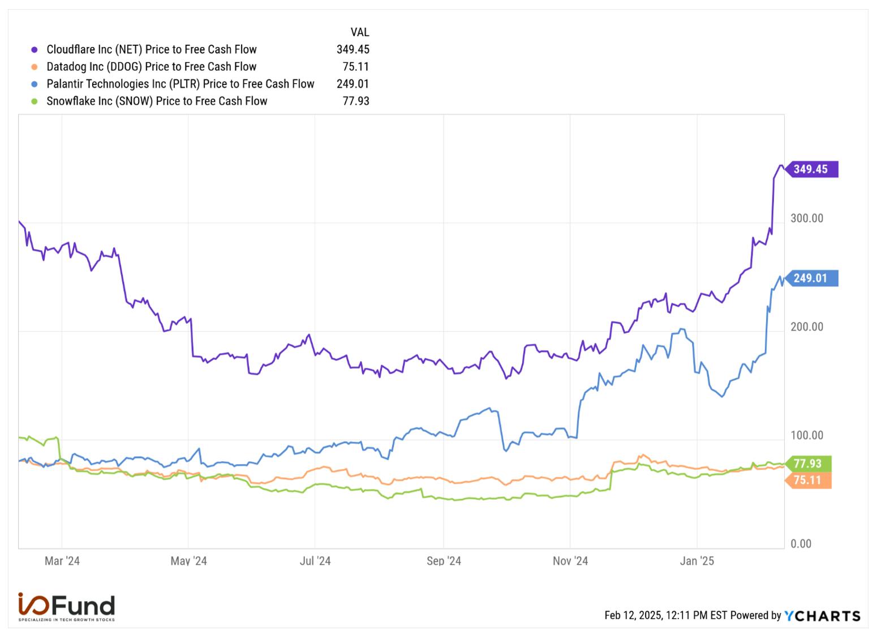Select the Palantir Technologies Inc (PLTR) legend label
This screenshot has width=877, height=635.
click(180, 84)
